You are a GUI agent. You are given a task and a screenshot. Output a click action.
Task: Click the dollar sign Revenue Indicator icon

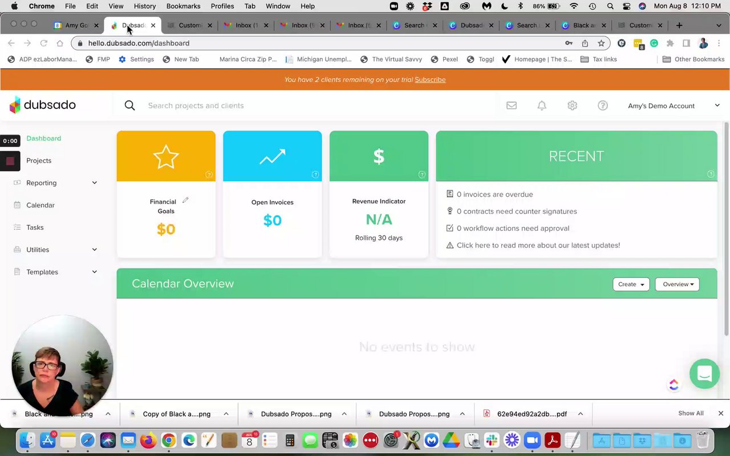pos(379,156)
